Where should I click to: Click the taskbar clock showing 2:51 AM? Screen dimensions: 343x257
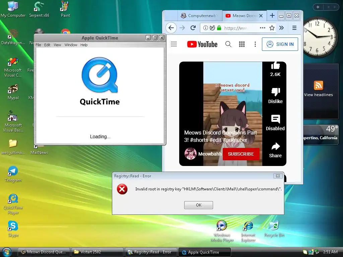(x=330, y=252)
